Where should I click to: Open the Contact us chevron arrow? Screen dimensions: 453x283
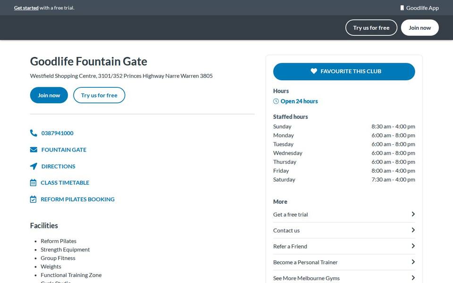tap(413, 230)
